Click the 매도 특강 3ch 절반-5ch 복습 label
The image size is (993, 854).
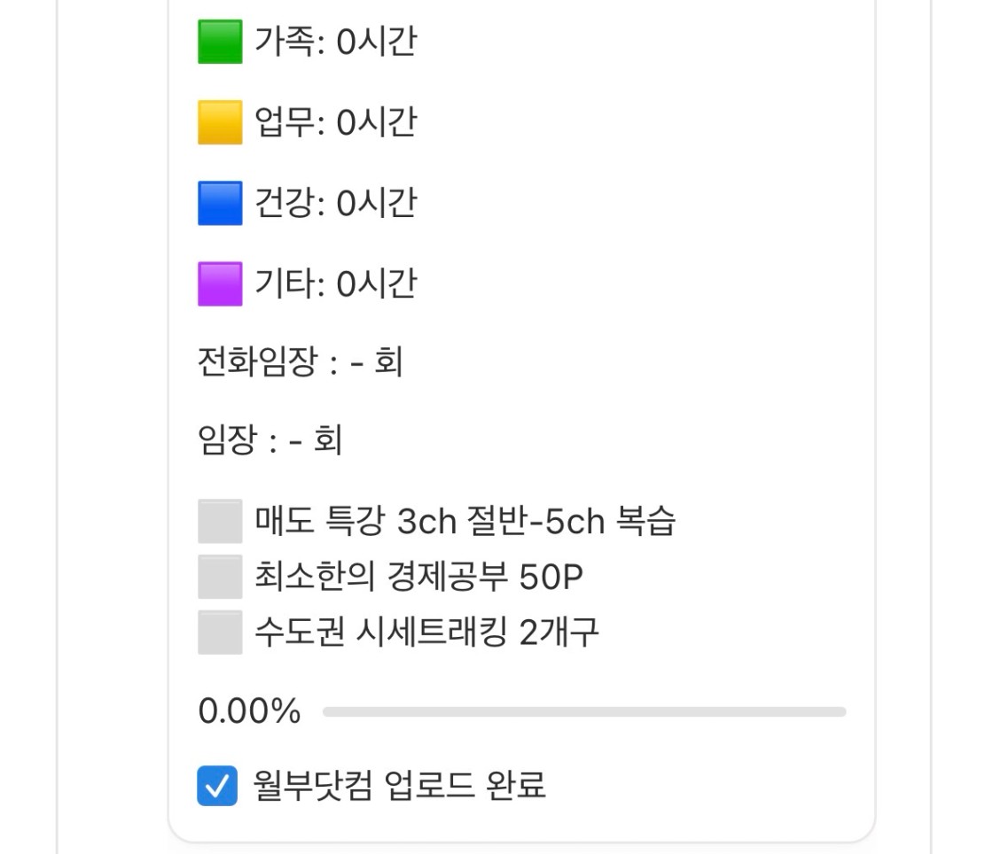pyautogui.click(x=465, y=521)
